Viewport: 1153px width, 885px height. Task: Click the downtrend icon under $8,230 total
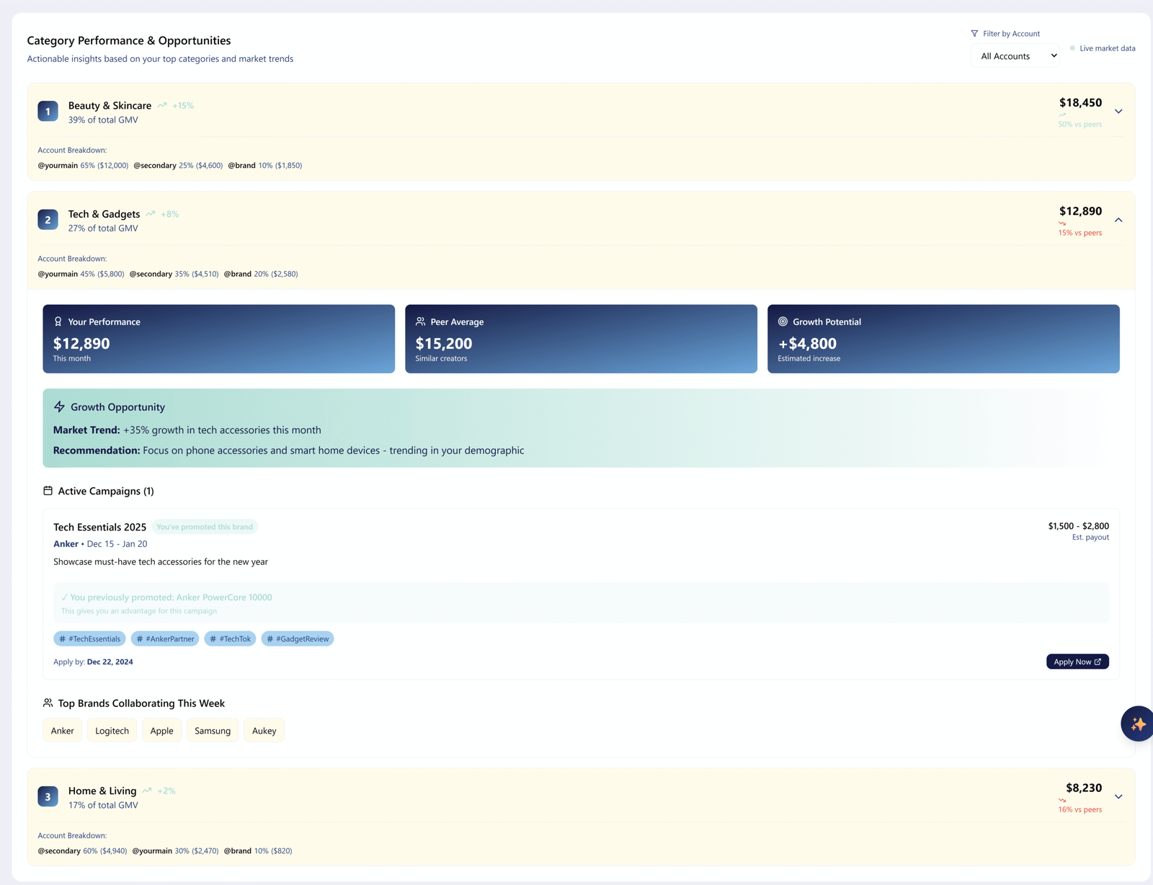click(1062, 800)
